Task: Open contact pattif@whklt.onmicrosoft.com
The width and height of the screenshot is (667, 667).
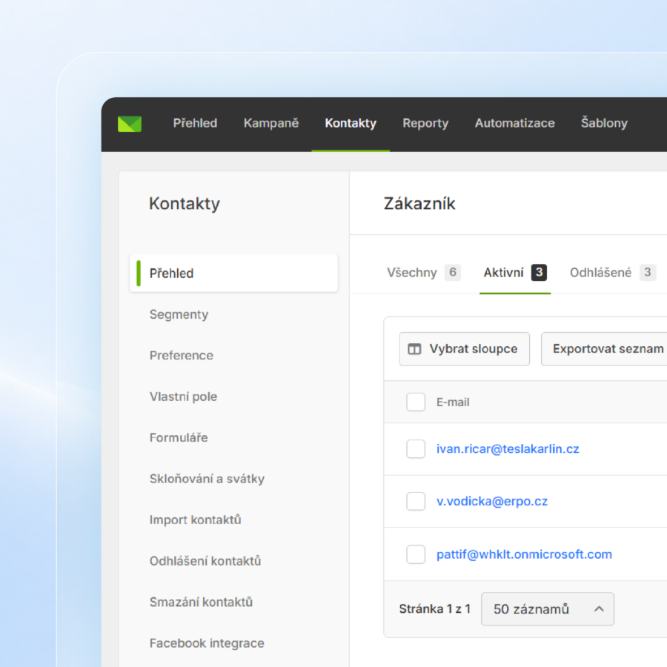Action: click(524, 554)
